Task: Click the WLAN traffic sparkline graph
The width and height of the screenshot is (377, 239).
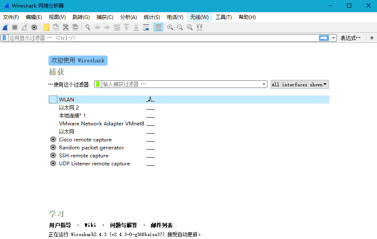Action: [151, 99]
